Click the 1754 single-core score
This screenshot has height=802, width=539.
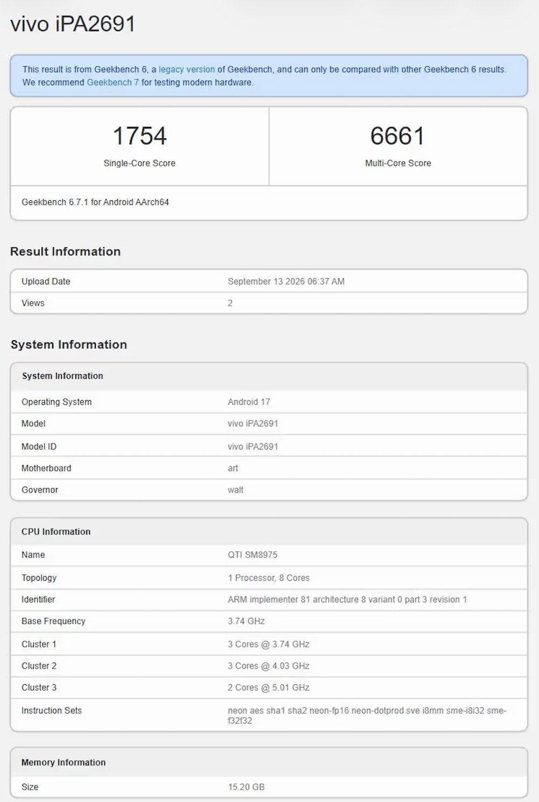[139, 136]
